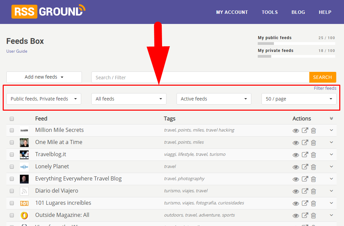Delete the Million Mile Secrets feed
The width and height of the screenshot is (344, 226).
(313, 131)
